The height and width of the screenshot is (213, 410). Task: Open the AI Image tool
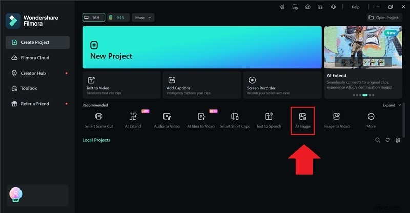pos(302,120)
